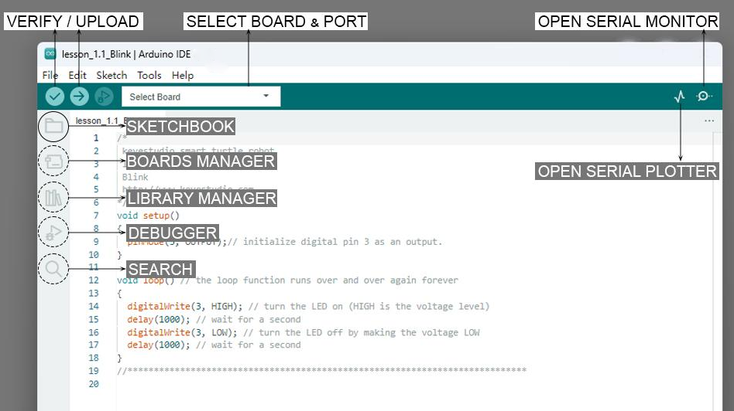Click the editor's vertical scrollbar
This screenshot has height=411, width=734.
click(x=717, y=271)
